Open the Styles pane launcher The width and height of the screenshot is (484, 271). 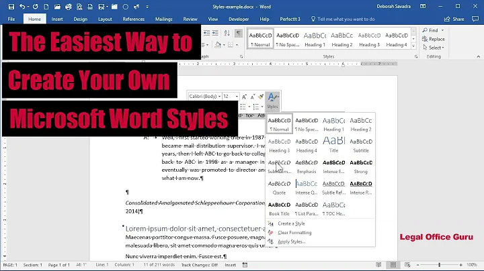click(x=416, y=56)
